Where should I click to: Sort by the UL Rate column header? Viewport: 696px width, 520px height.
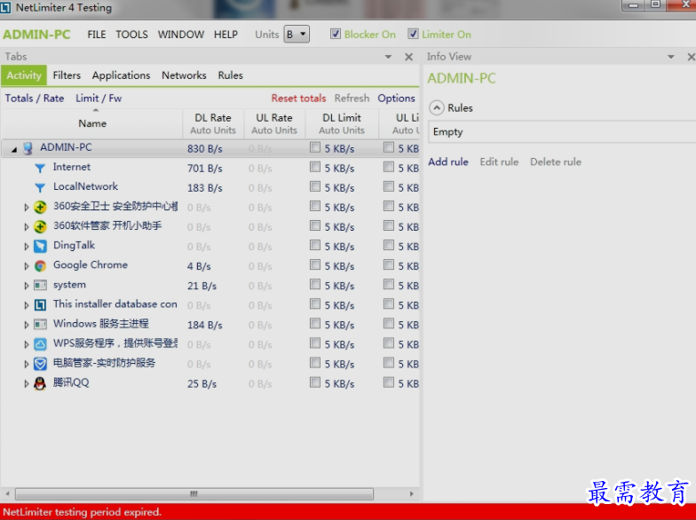[274, 124]
